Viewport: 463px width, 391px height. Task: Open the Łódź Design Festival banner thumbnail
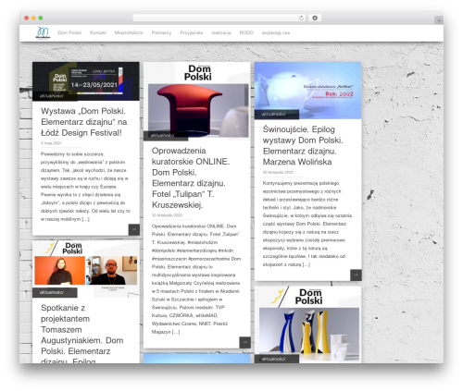(86, 81)
